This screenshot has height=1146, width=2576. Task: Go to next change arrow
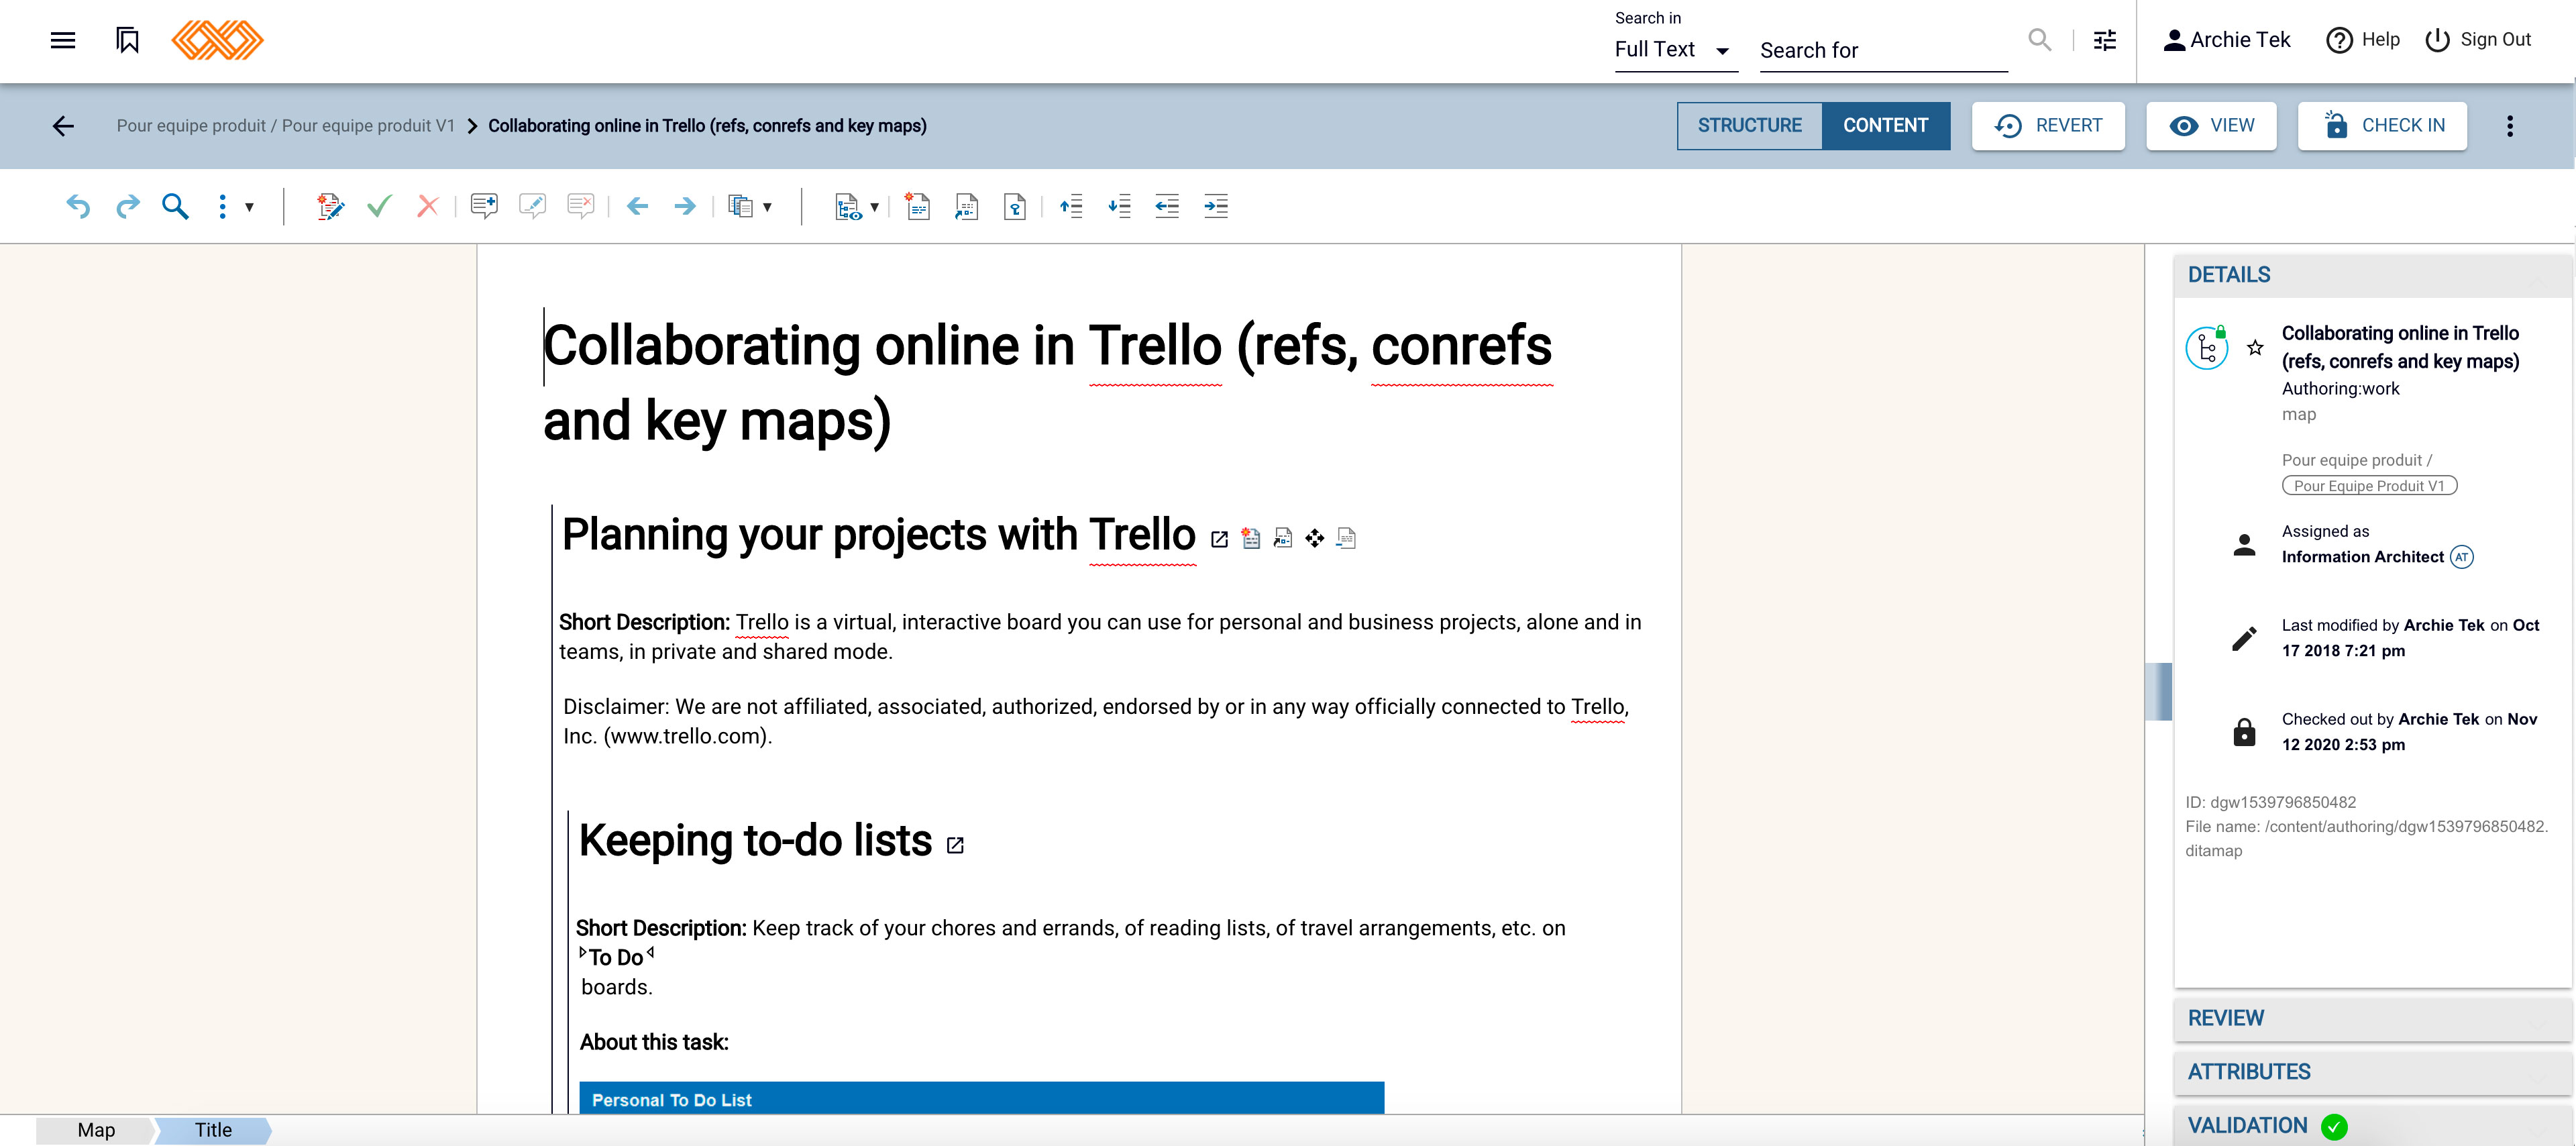point(685,207)
